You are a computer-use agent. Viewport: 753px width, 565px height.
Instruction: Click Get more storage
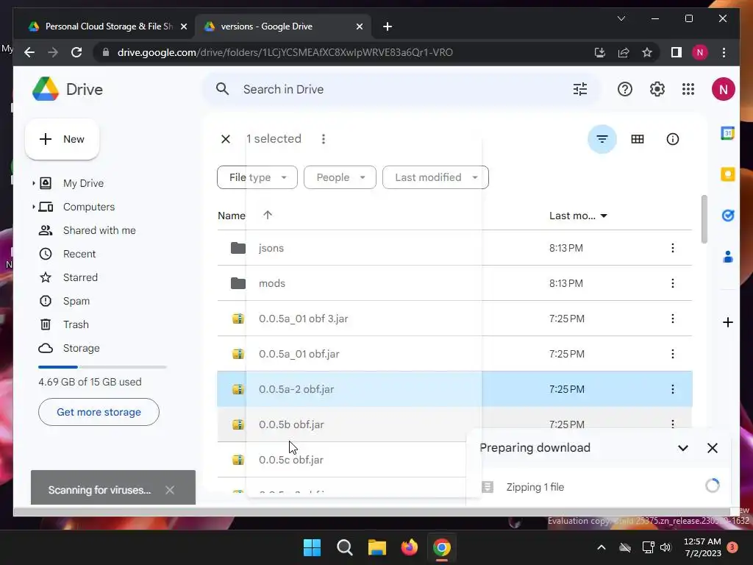99,412
